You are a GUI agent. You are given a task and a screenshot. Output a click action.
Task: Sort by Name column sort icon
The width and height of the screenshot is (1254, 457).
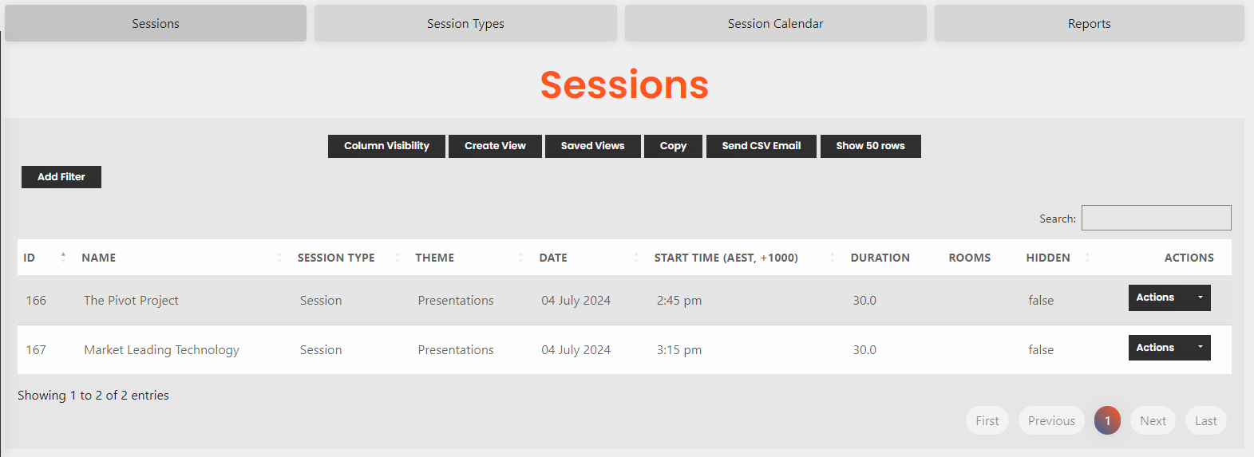click(x=279, y=257)
